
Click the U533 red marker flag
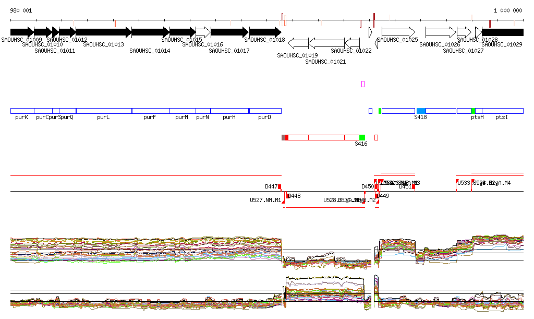(x=457, y=182)
